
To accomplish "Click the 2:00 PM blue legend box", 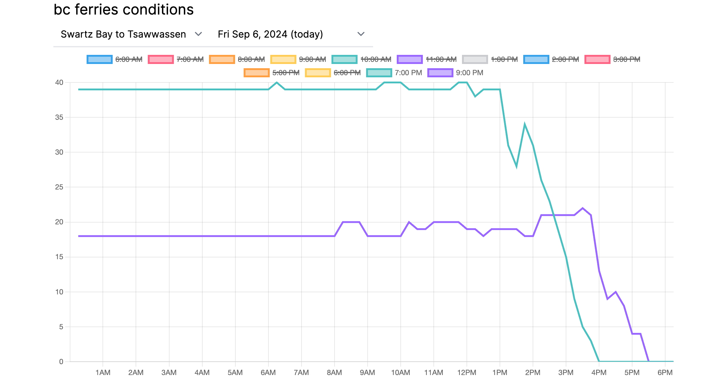I will (536, 59).
